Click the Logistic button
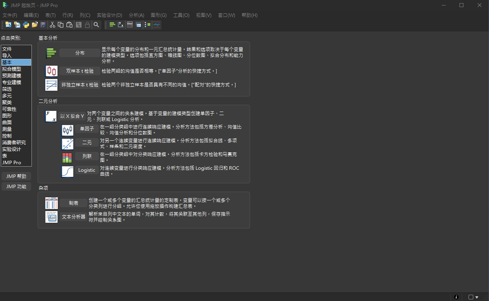The height and width of the screenshot is (301, 489). click(x=87, y=170)
